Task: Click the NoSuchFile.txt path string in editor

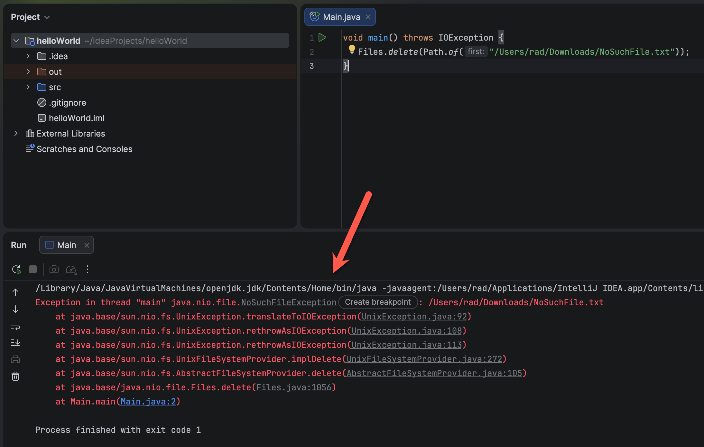Action: [x=582, y=52]
